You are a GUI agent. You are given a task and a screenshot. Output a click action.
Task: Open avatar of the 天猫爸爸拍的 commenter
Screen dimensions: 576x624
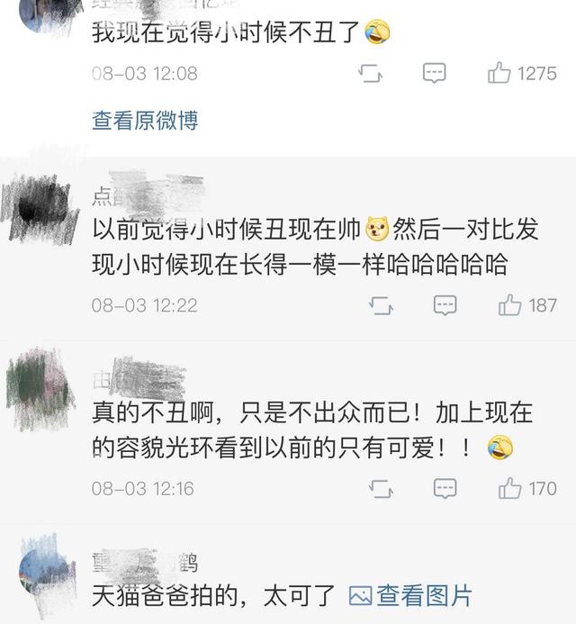(47, 571)
